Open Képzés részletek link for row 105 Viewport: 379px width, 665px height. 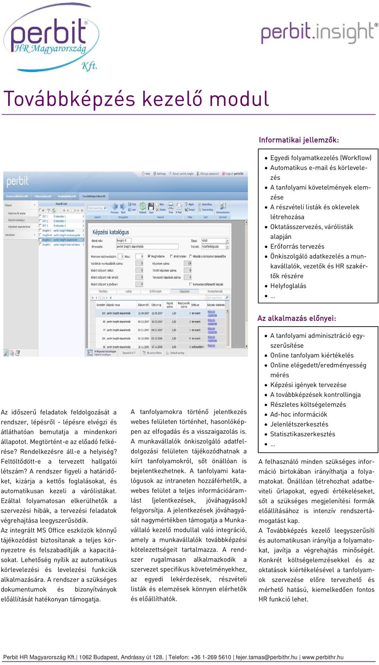tap(212, 313)
